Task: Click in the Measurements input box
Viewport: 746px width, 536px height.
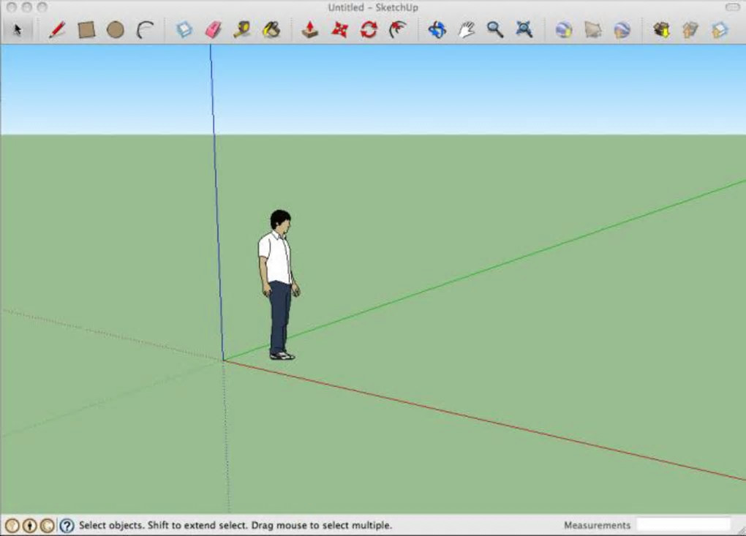Action: coord(684,524)
